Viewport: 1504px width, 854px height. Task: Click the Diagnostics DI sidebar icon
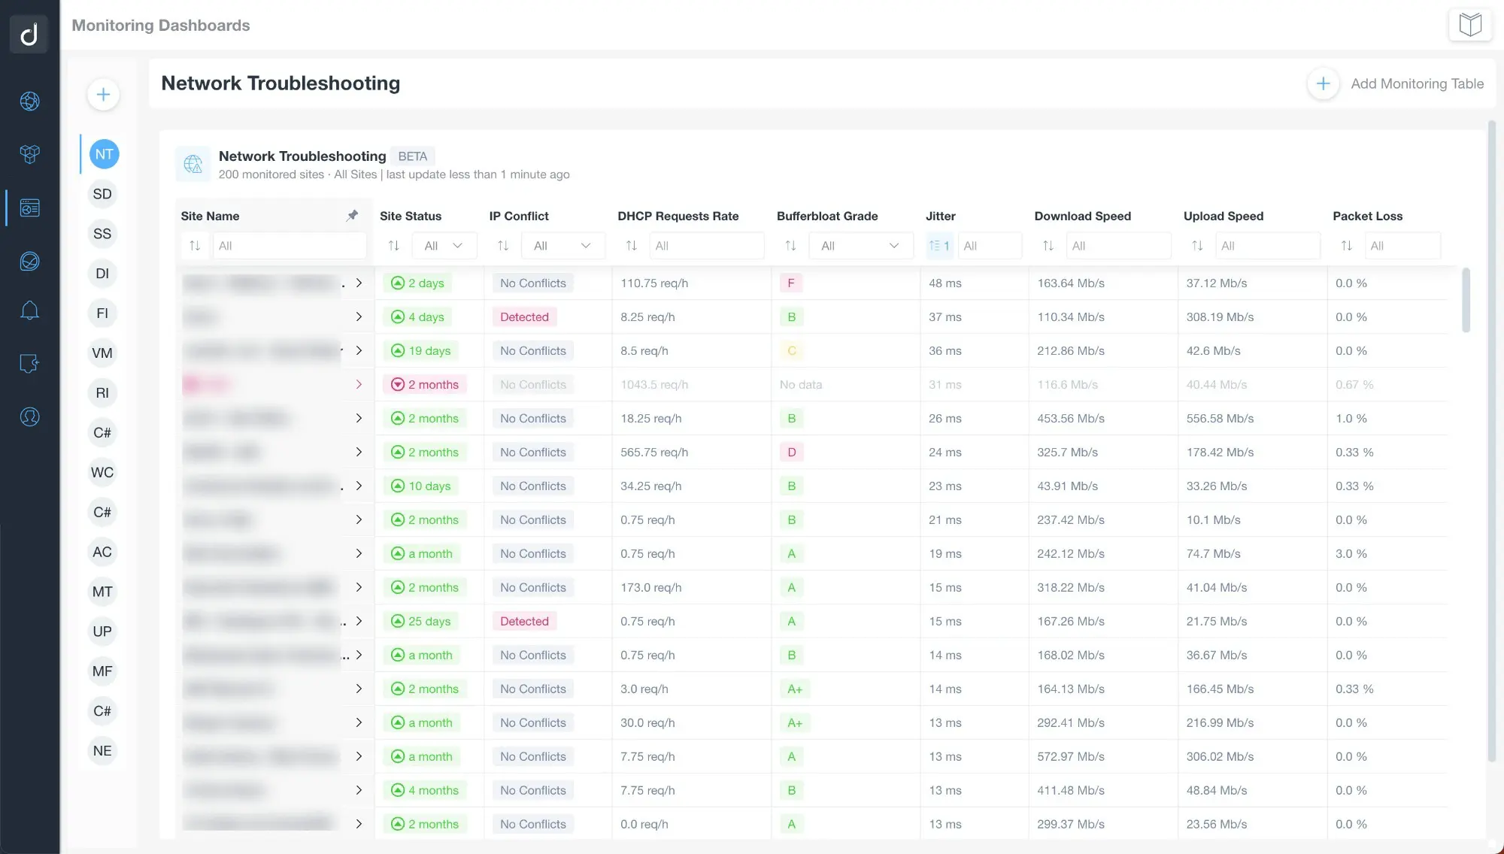(102, 274)
